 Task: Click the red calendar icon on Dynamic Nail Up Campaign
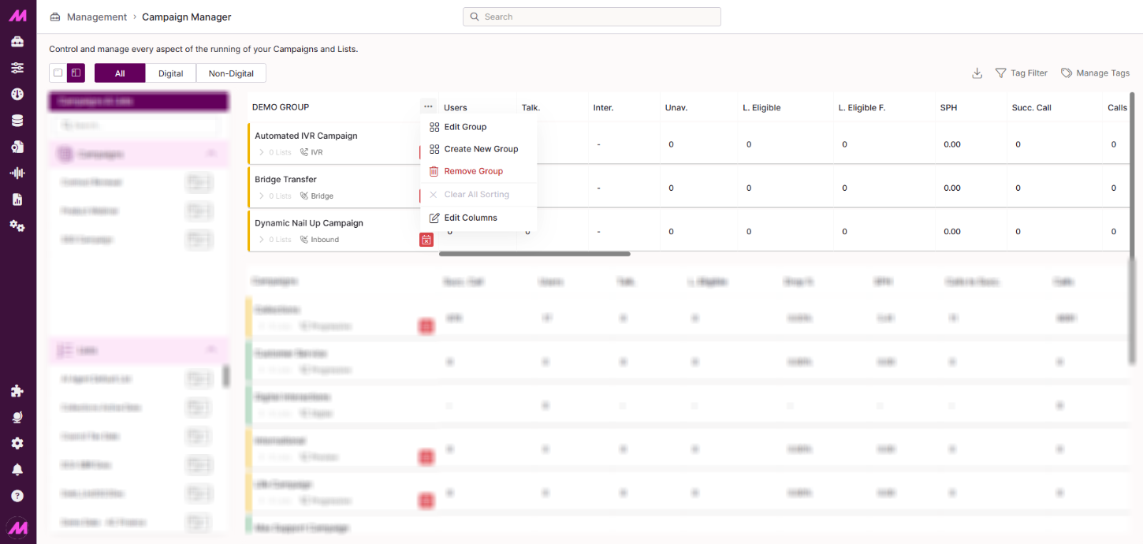426,240
